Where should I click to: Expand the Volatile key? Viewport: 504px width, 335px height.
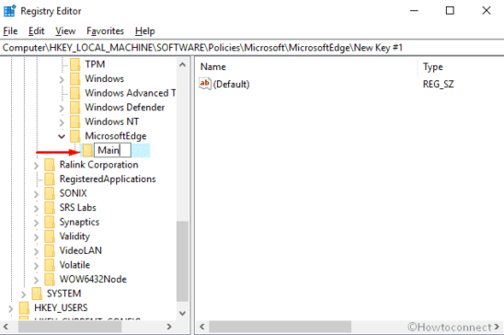[36, 266]
